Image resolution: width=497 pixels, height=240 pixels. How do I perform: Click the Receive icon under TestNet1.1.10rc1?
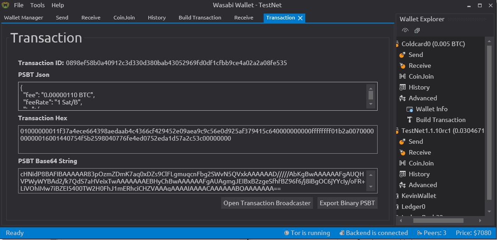[402, 152]
